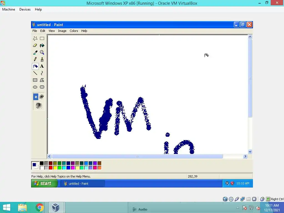Select the Rounded Rectangle tool
Image resolution: width=284 pixels, height=213 pixels.
pyautogui.click(x=42, y=87)
